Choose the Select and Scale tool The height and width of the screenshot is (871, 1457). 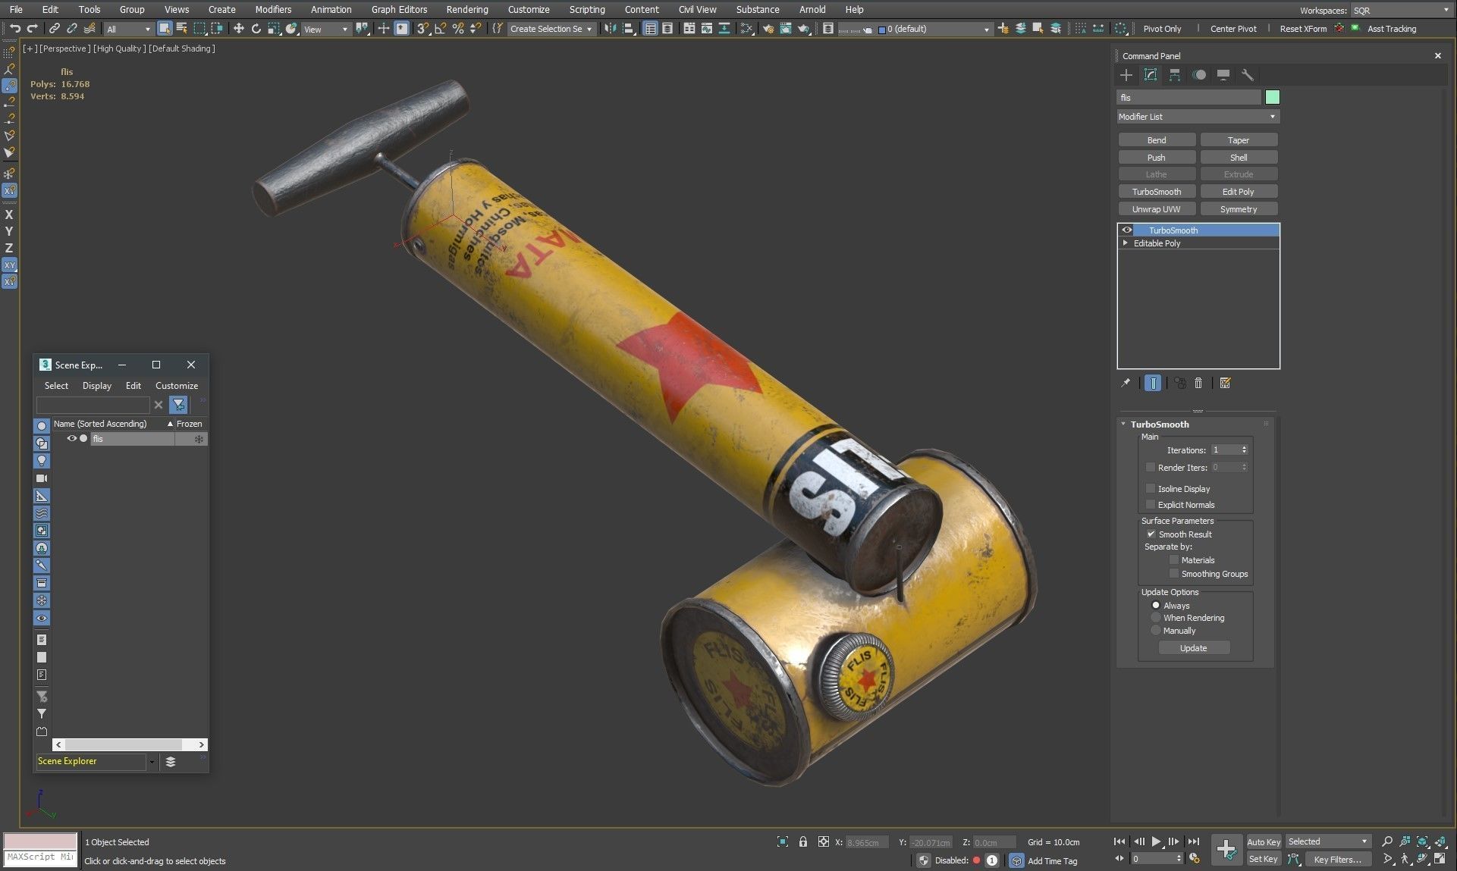(274, 29)
